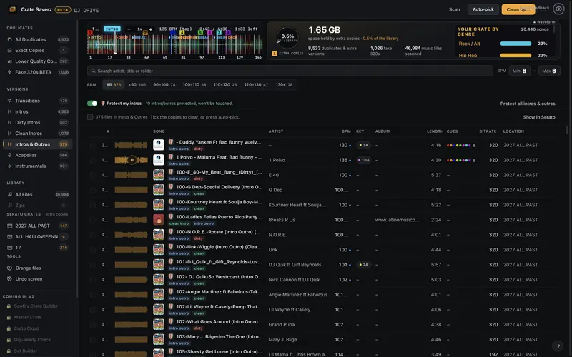Image resolution: width=572 pixels, height=357 pixels.
Task: Select the Acapellas view
Action: tap(38, 155)
